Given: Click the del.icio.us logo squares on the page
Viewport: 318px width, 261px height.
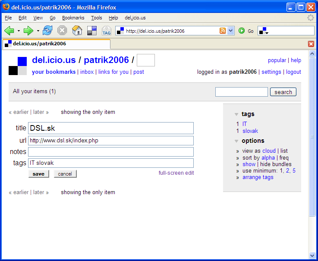Looking at the screenshot, I should click(x=18, y=66).
